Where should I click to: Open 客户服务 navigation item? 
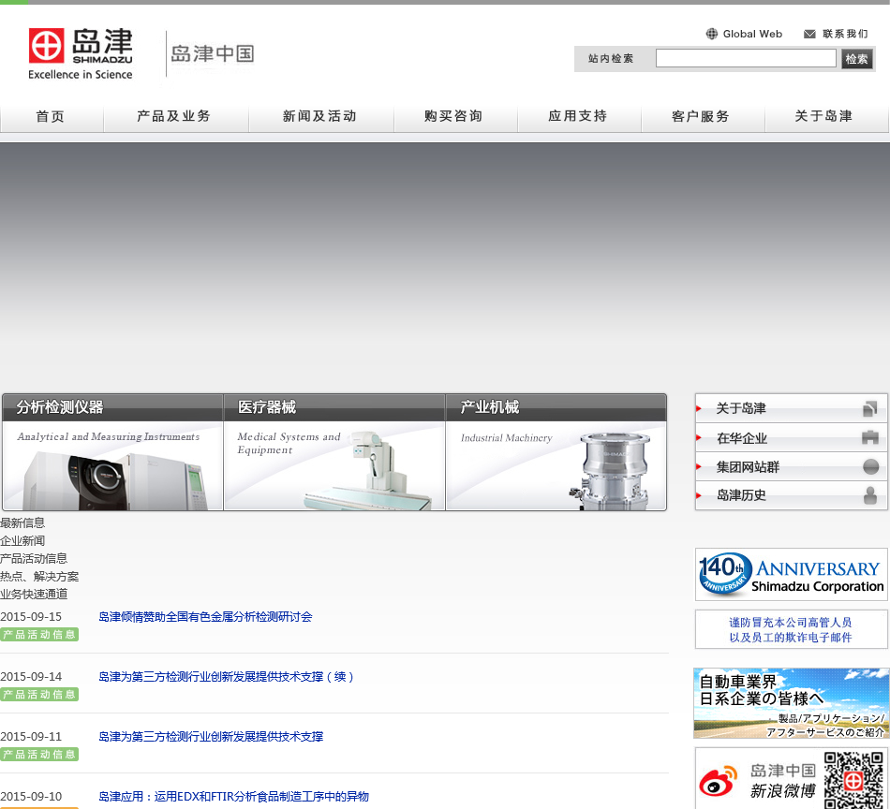[703, 117]
